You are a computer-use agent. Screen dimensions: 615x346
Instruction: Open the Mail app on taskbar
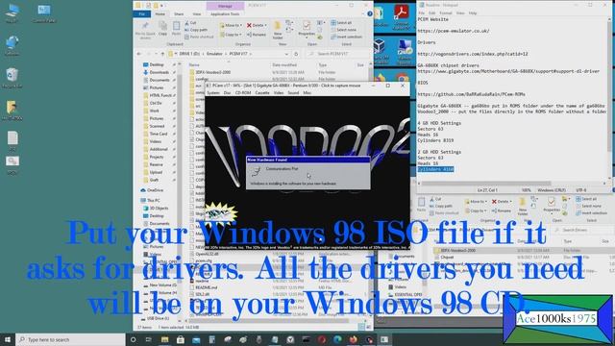196,339
